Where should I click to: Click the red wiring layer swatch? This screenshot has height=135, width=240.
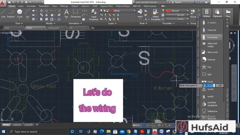click(x=111, y=11)
